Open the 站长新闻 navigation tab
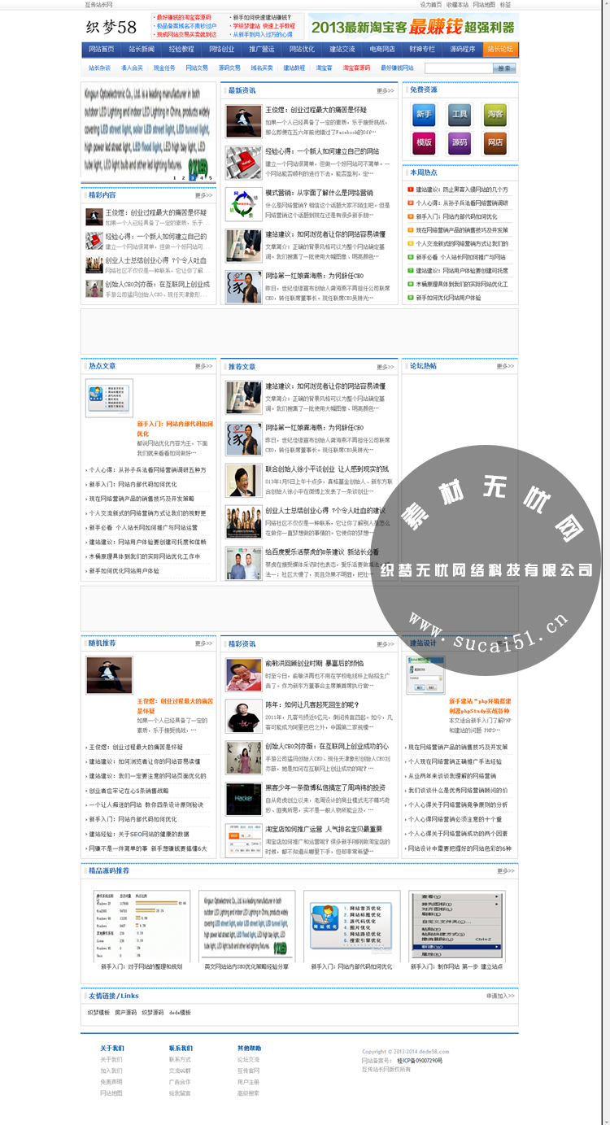Viewport: 610px width, 1125px height. tap(142, 49)
